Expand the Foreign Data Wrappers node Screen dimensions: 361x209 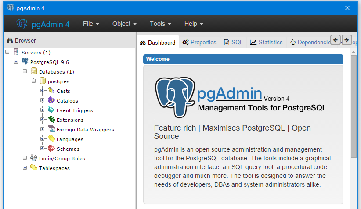coord(42,129)
